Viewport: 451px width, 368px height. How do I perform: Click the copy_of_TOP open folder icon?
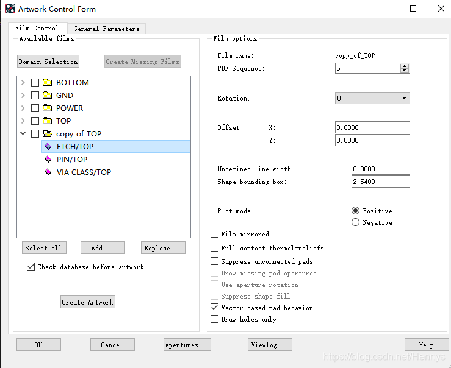(47, 134)
